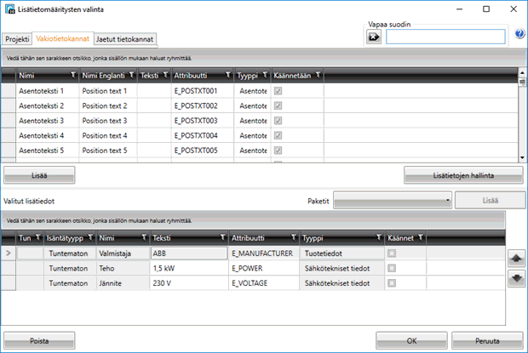The height and width of the screenshot is (353, 528).
Task: Click filter icon in upper Nimi column header
Action: [x=72, y=76]
